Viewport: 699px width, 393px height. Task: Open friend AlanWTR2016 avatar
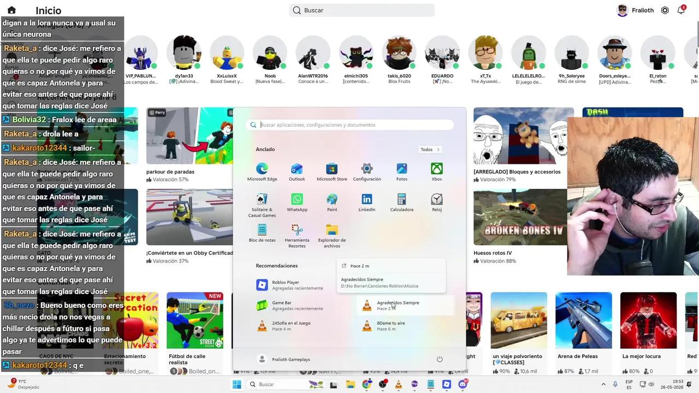(313, 53)
